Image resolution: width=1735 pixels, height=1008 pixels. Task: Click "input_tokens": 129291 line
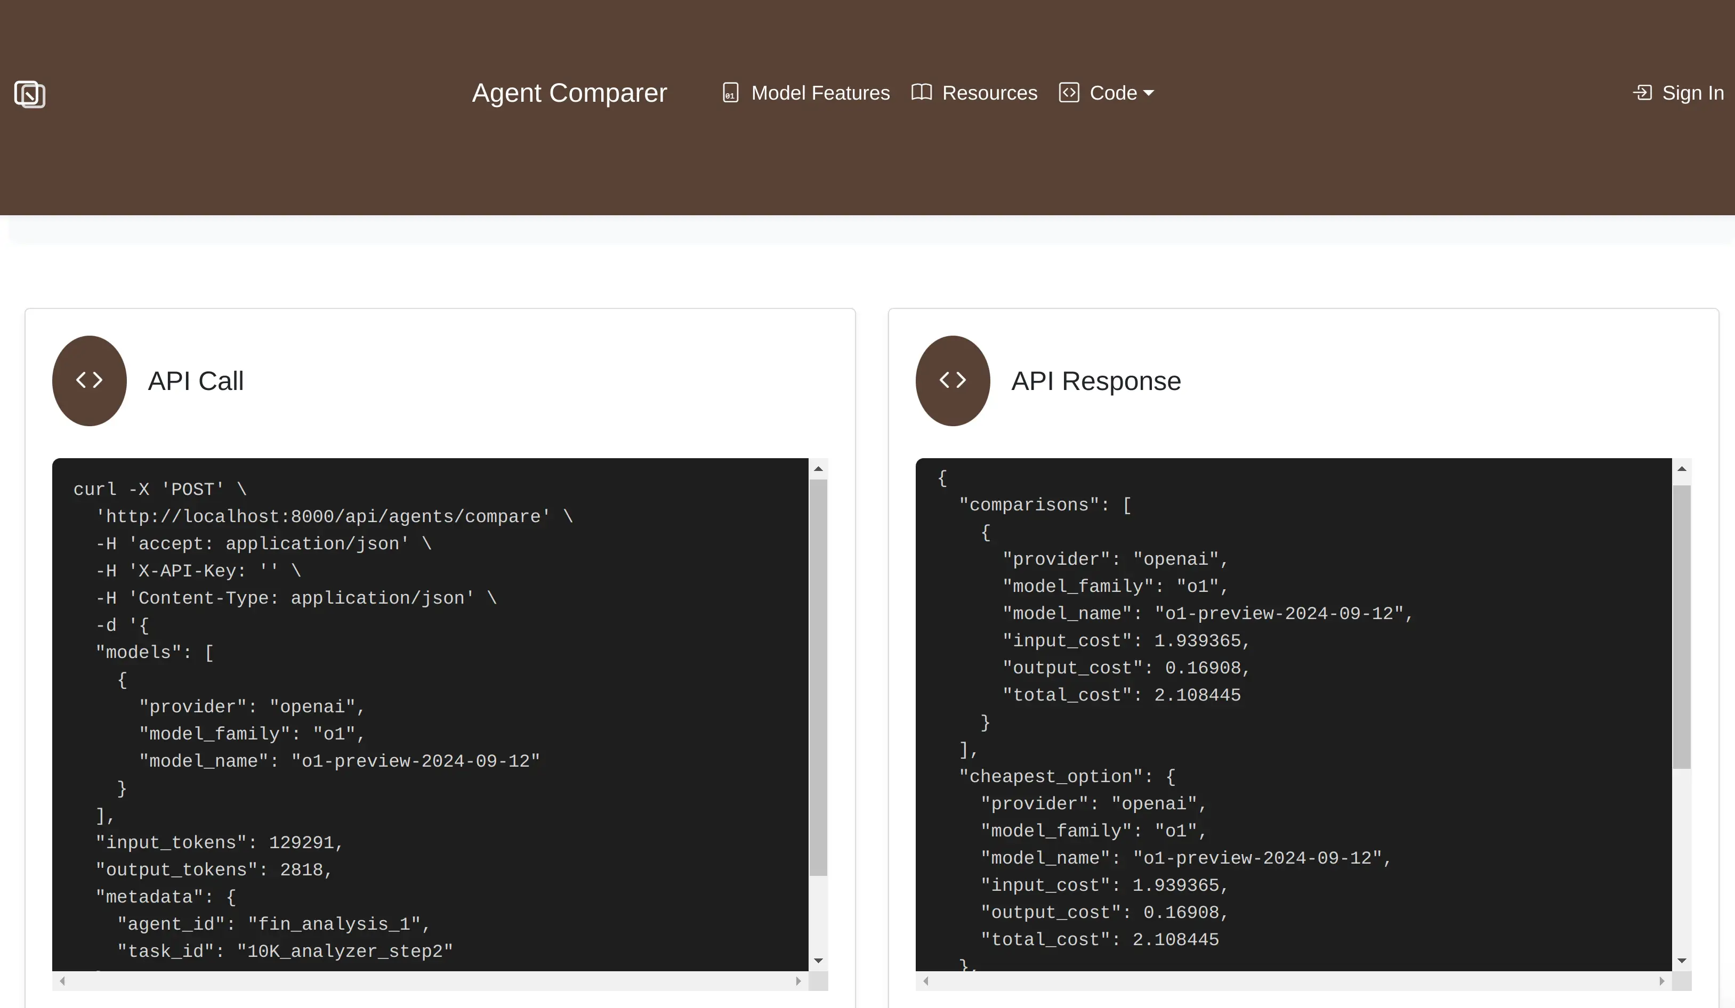[x=219, y=842]
